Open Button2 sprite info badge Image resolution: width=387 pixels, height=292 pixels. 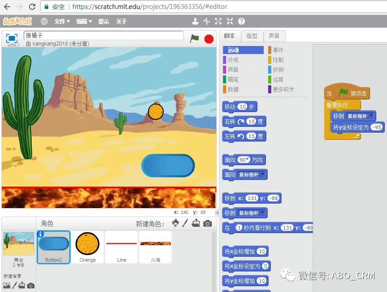pyautogui.click(x=41, y=234)
